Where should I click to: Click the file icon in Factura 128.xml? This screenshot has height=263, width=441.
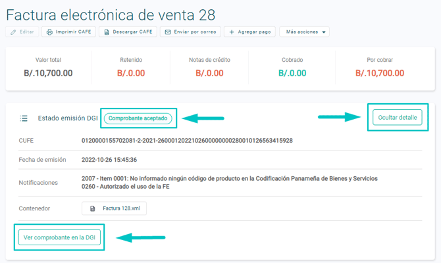92,208
